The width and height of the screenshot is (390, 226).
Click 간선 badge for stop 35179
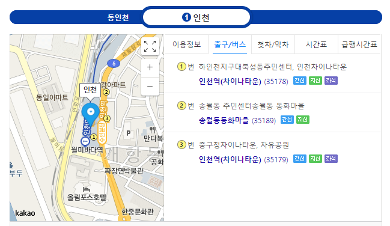(299, 159)
